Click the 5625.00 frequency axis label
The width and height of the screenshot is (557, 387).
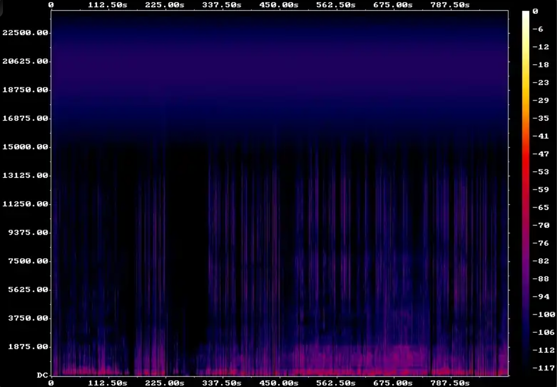(x=28, y=290)
